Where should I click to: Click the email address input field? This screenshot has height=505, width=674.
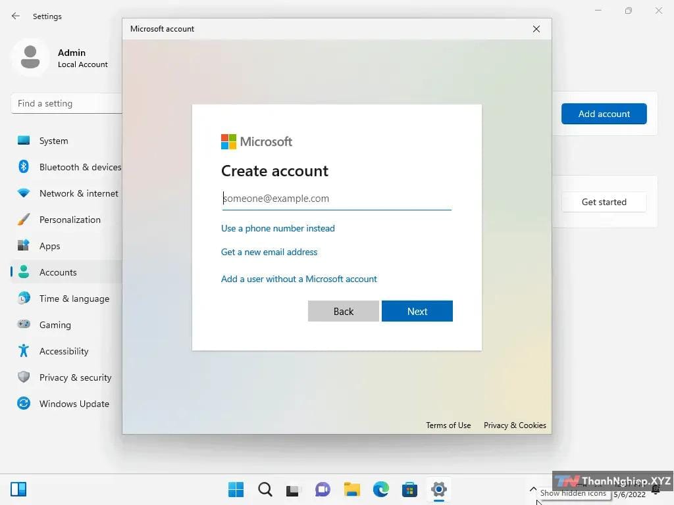pyautogui.click(x=336, y=199)
